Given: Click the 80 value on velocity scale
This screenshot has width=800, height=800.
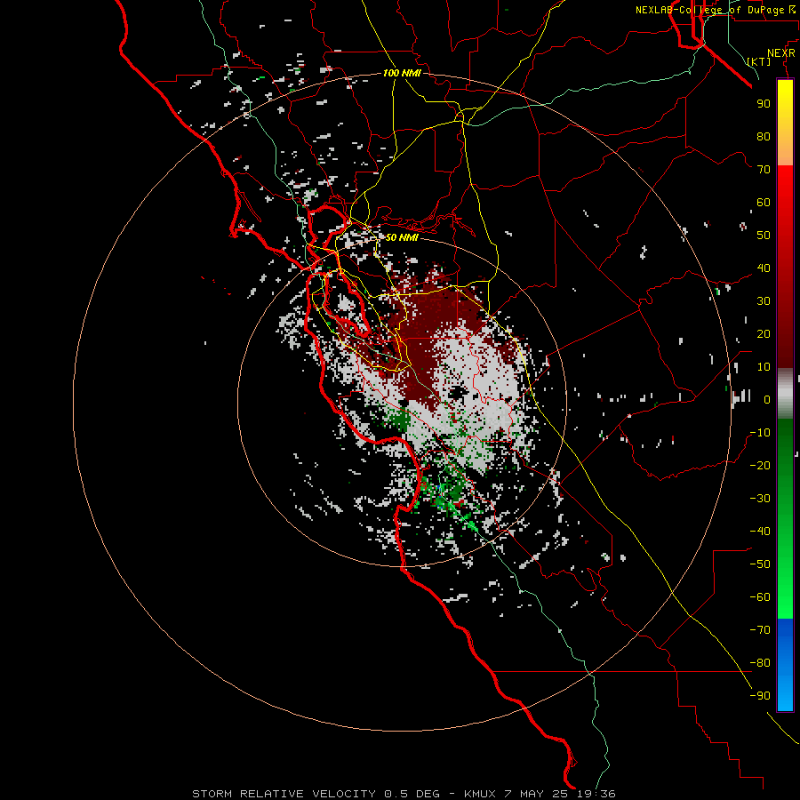Looking at the screenshot, I should tap(764, 136).
